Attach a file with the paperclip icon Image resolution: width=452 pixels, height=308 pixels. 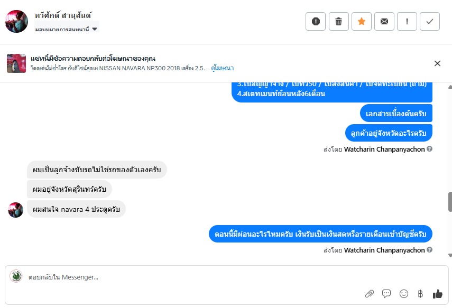pyautogui.click(x=370, y=294)
